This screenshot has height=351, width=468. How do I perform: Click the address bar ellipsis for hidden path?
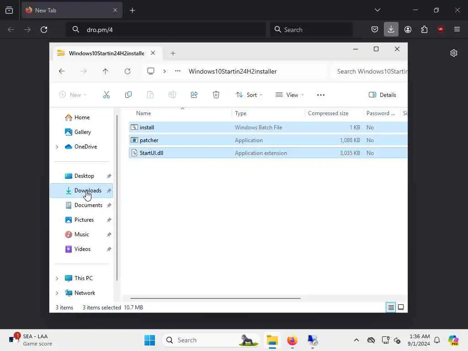(x=178, y=71)
